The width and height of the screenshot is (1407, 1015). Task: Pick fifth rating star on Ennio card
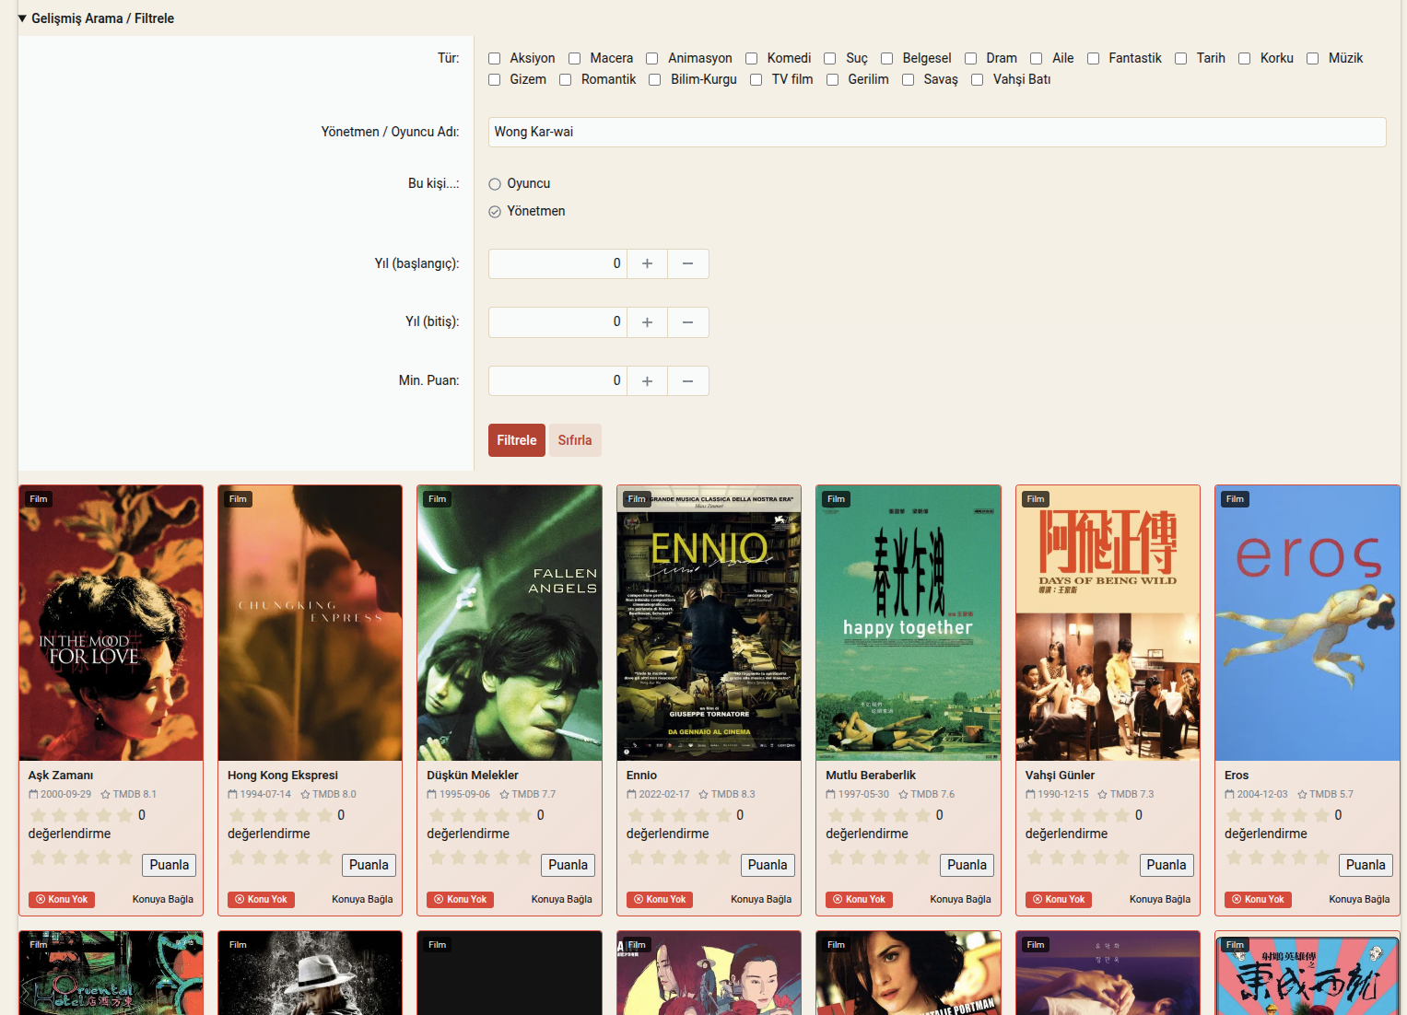point(724,857)
